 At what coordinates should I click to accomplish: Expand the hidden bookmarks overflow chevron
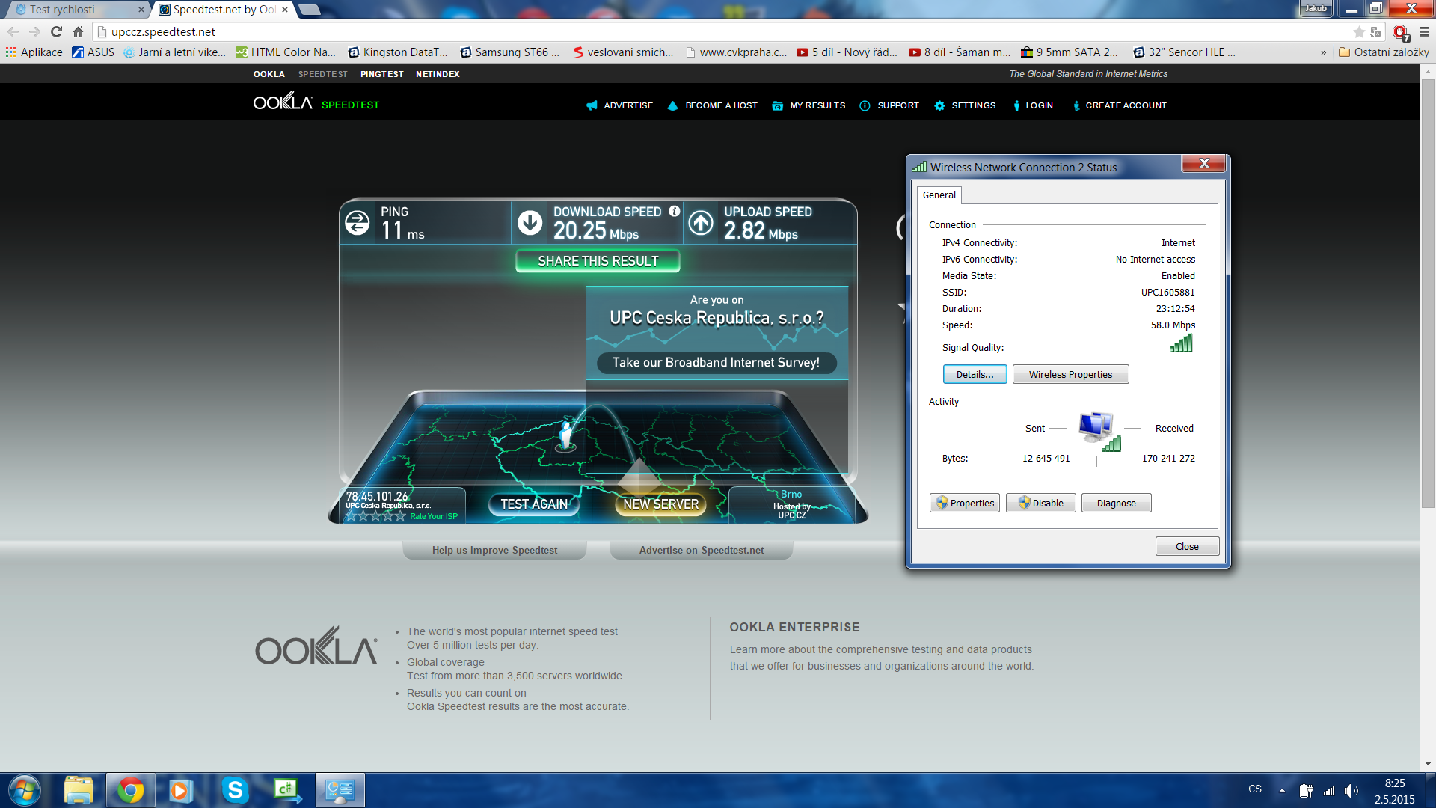click(1323, 52)
